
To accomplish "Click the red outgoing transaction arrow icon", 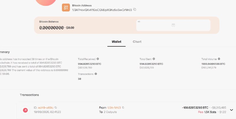I will click(25, 110).
